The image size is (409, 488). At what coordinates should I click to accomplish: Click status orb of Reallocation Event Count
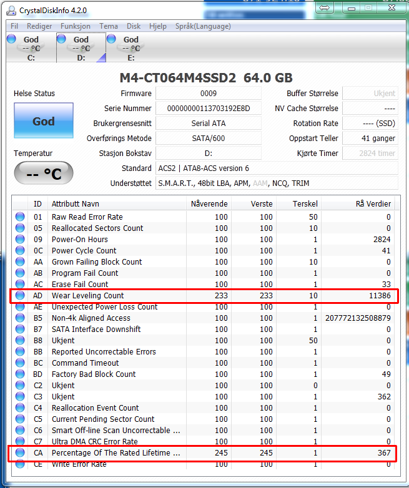(20, 407)
